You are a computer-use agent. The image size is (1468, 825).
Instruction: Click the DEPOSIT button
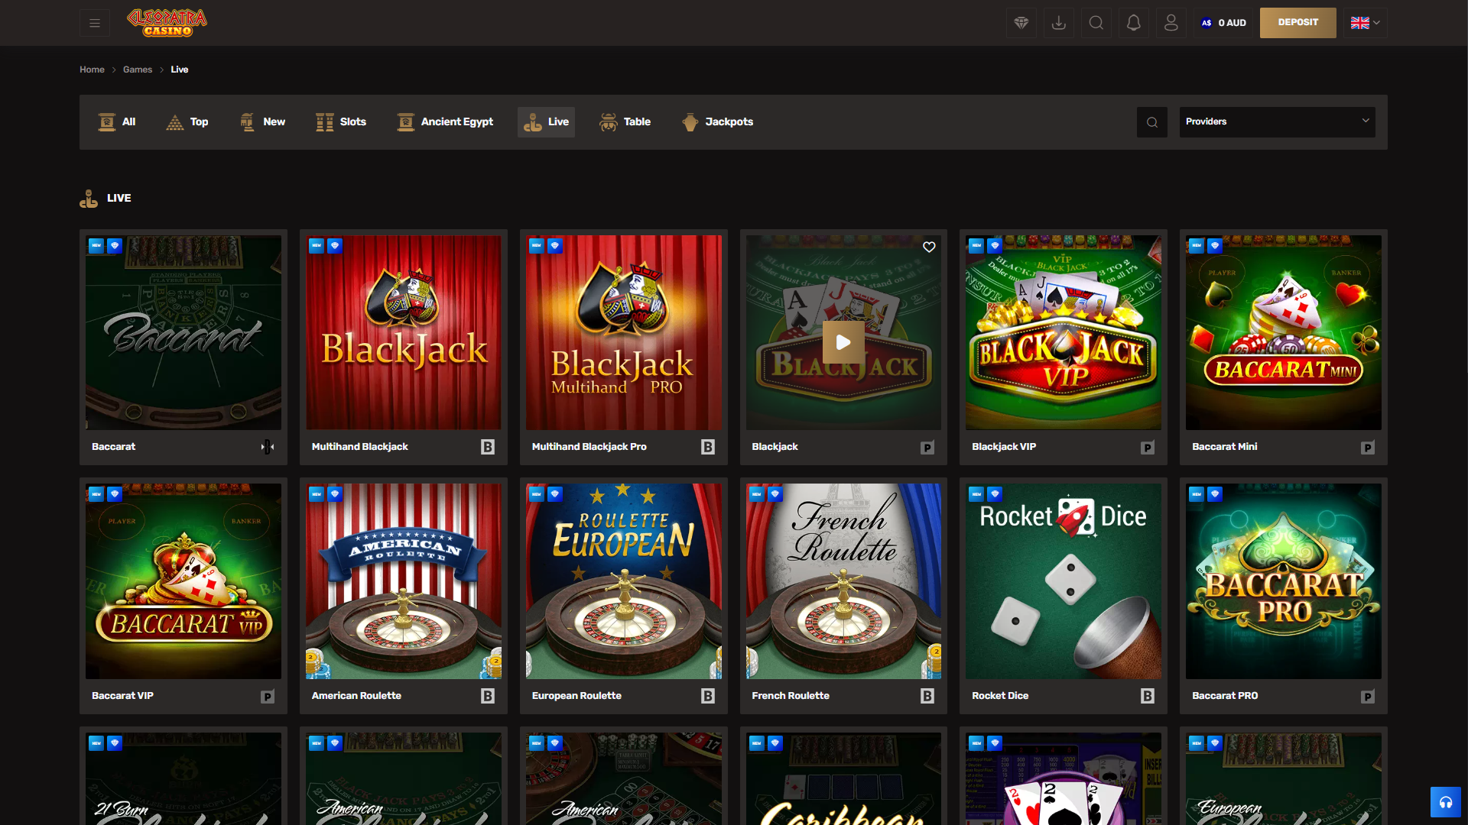(x=1298, y=23)
